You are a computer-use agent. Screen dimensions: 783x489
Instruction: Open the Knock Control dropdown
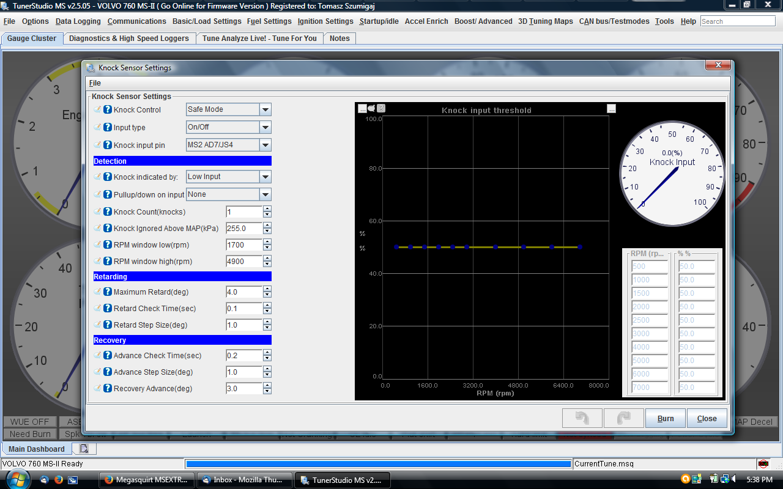click(x=265, y=110)
